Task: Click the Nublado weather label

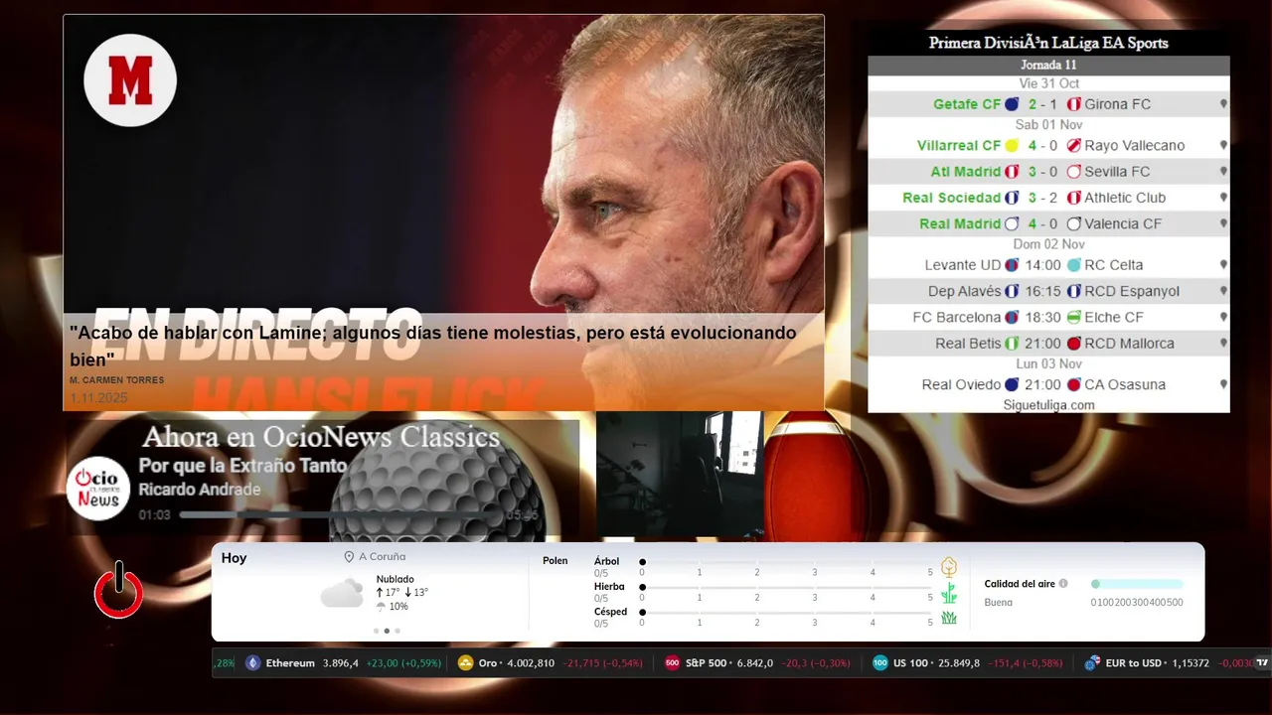Action: pyautogui.click(x=396, y=579)
